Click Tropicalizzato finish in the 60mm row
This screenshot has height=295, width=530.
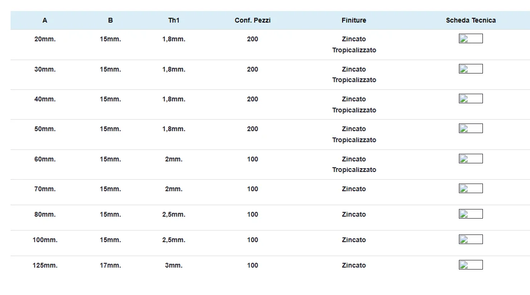pyautogui.click(x=354, y=170)
